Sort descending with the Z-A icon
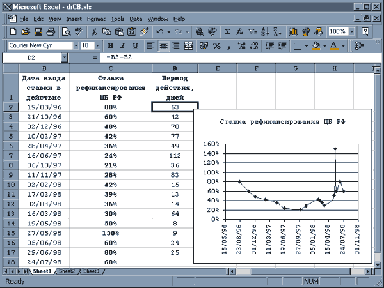Screen dimensions: 384x288 (x=278, y=31)
